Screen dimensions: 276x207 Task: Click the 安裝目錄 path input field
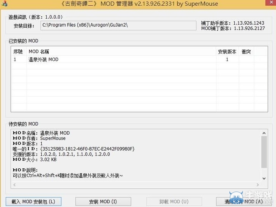pyautogui.click(x=118, y=25)
